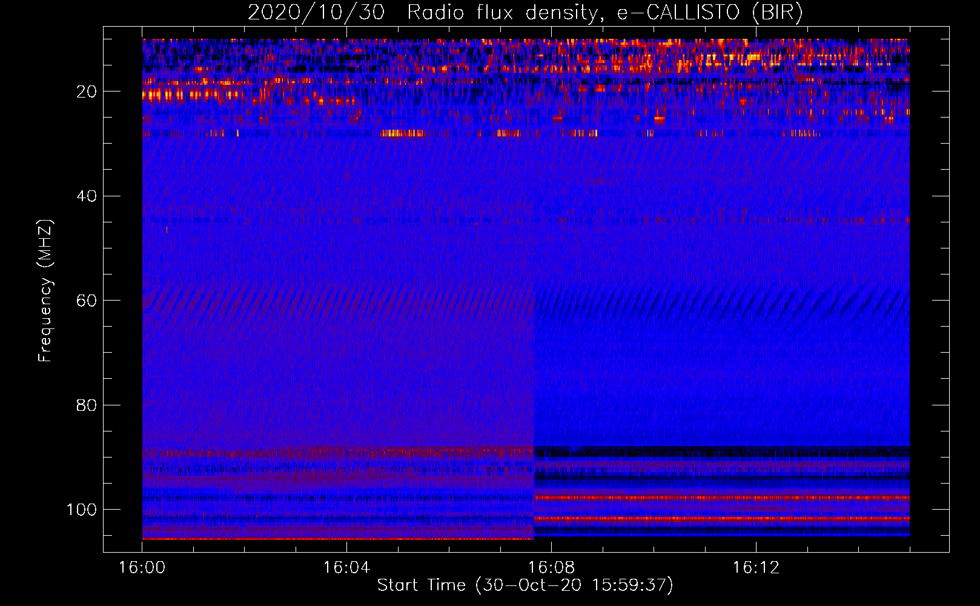The height and width of the screenshot is (606, 980).
Task: Click the '60' frequency tick label
Action: 87,301
